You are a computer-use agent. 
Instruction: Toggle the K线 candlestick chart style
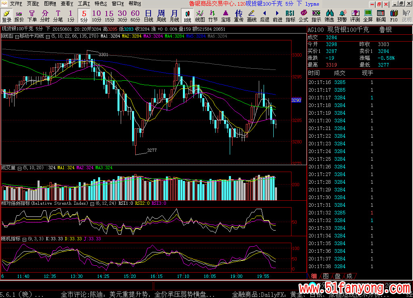click(x=187, y=16)
